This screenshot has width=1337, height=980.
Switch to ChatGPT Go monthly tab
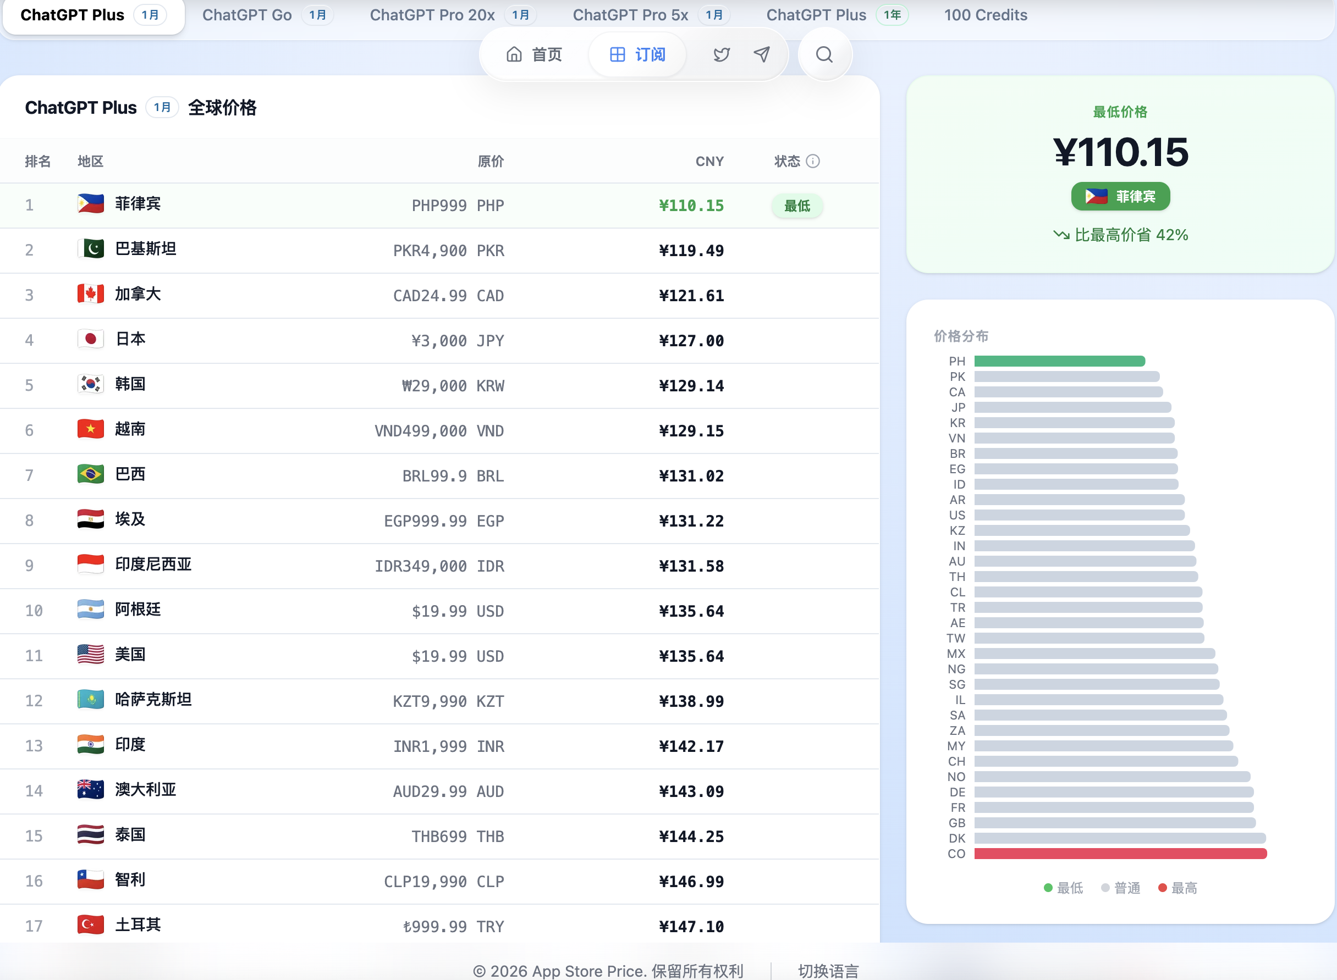(x=267, y=15)
